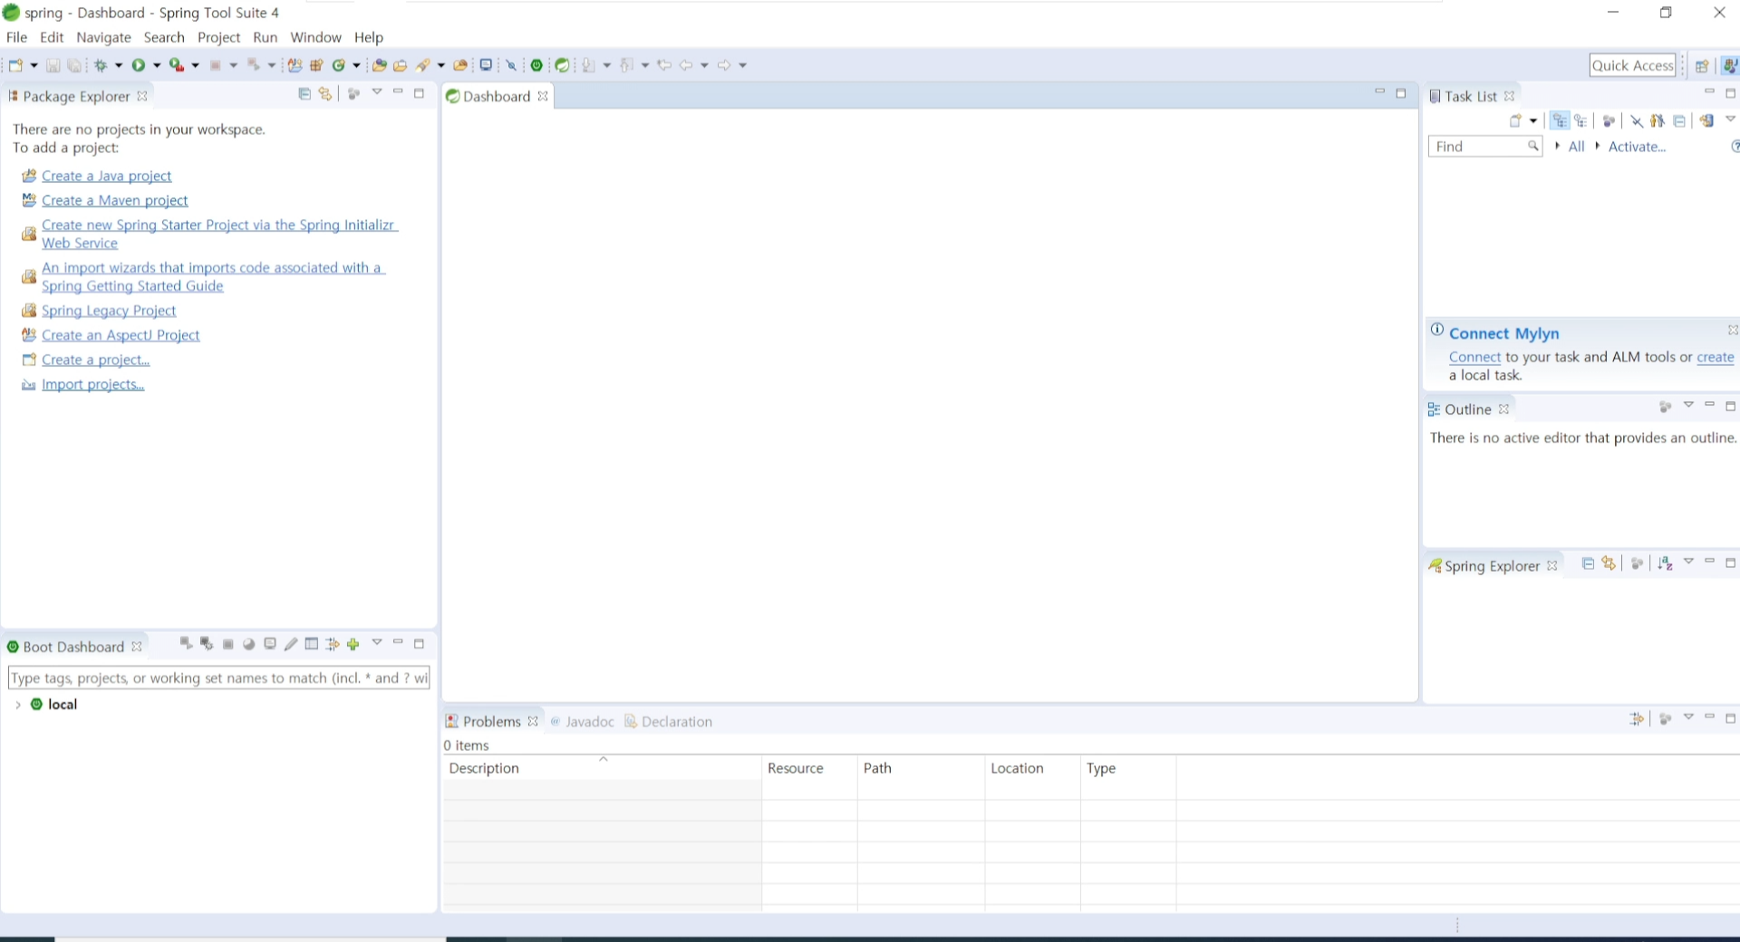Open the Window menu
Image resolution: width=1740 pixels, height=942 pixels.
tap(315, 37)
